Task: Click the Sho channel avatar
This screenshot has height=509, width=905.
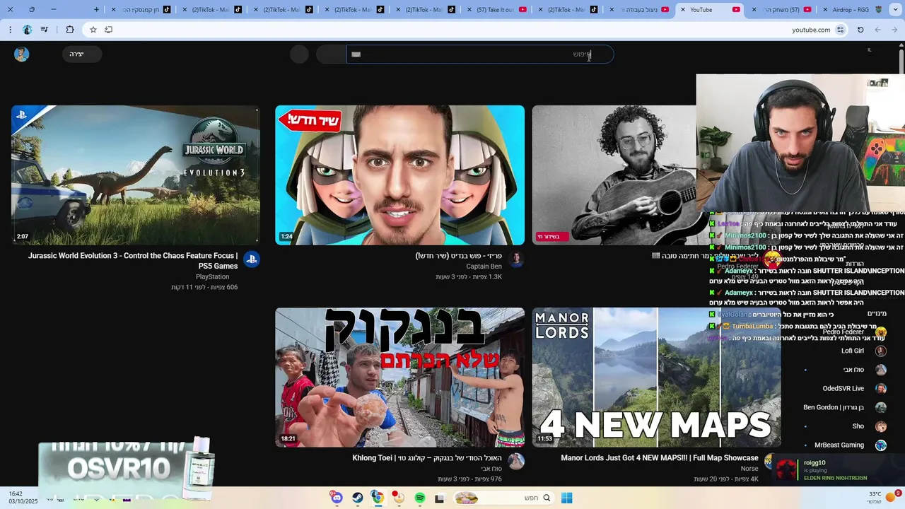Action: pos(881,426)
